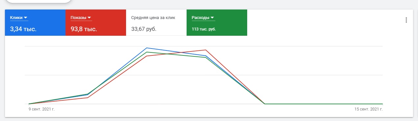Viewport: 418px width, 121px height.
Task: Expand the Расходы metric dropdown arrow
Action: (212, 18)
